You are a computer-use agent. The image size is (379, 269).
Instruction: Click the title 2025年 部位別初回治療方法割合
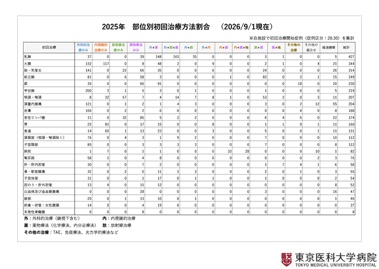click(156, 26)
